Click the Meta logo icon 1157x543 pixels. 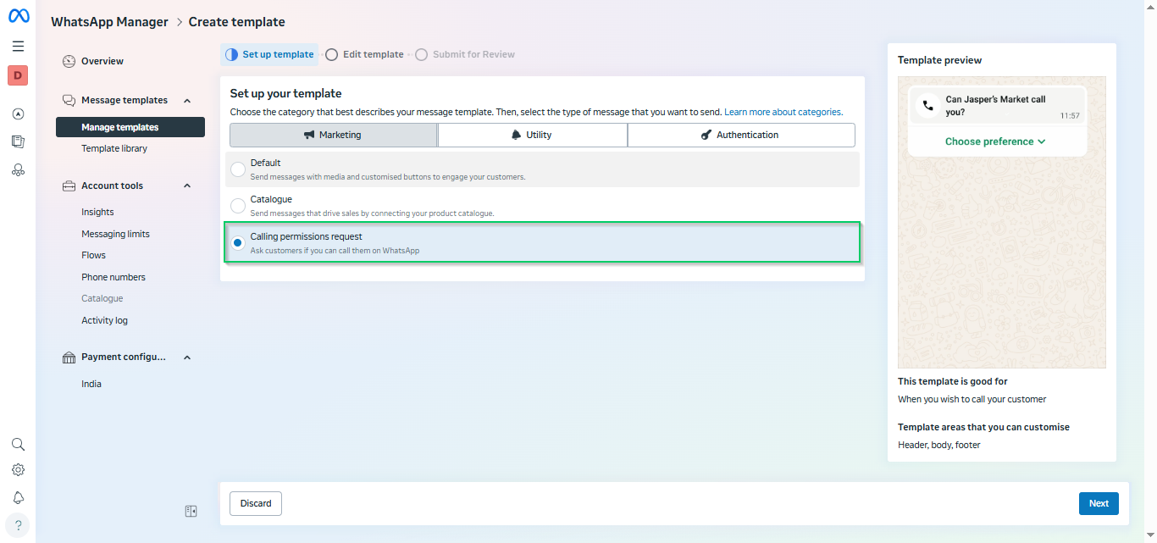click(x=19, y=16)
